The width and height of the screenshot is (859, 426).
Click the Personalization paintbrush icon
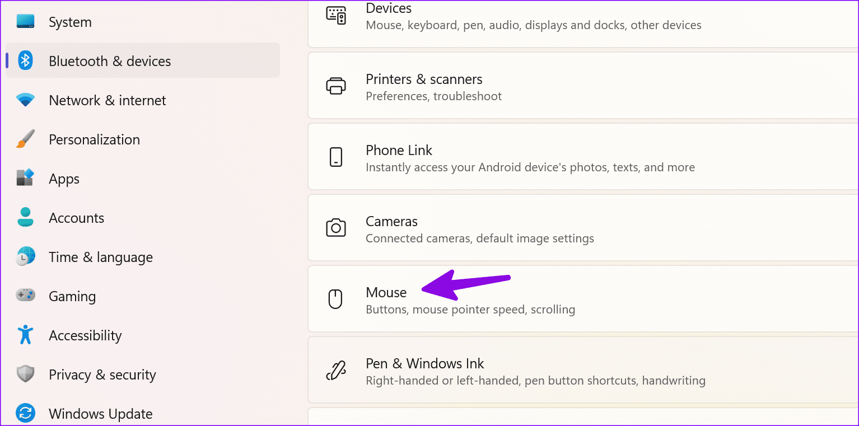coord(25,139)
